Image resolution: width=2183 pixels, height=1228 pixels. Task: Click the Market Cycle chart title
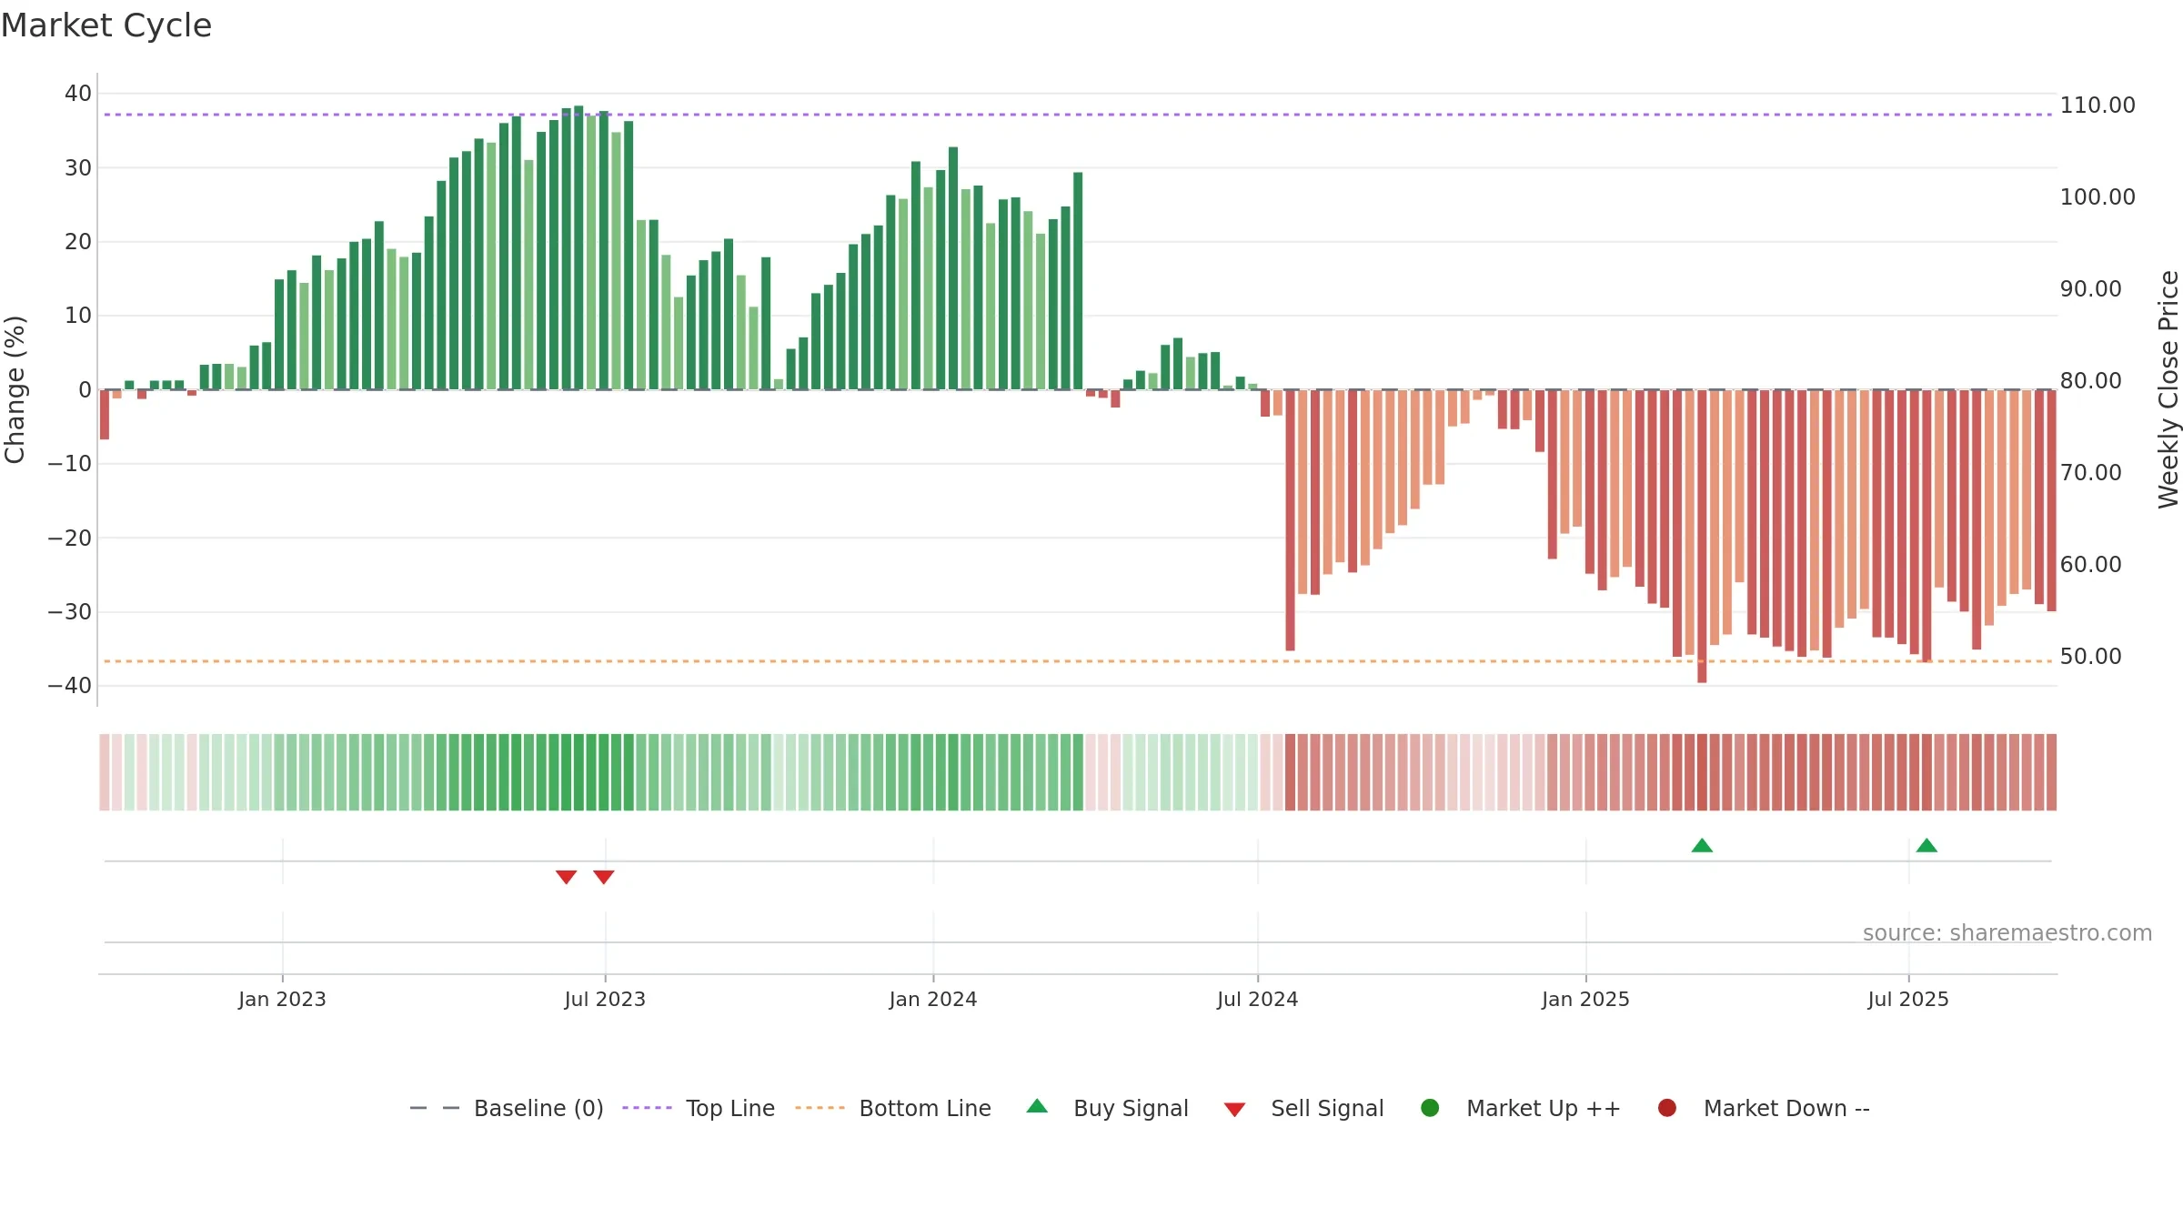pyautogui.click(x=106, y=25)
